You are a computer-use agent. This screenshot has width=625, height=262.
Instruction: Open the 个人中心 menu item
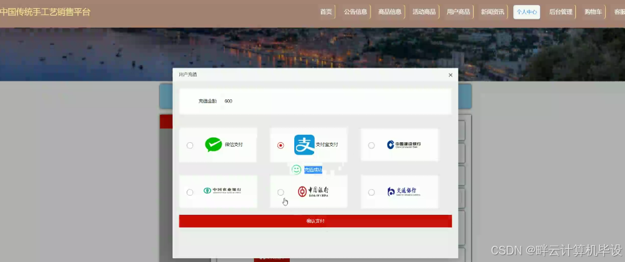526,12
